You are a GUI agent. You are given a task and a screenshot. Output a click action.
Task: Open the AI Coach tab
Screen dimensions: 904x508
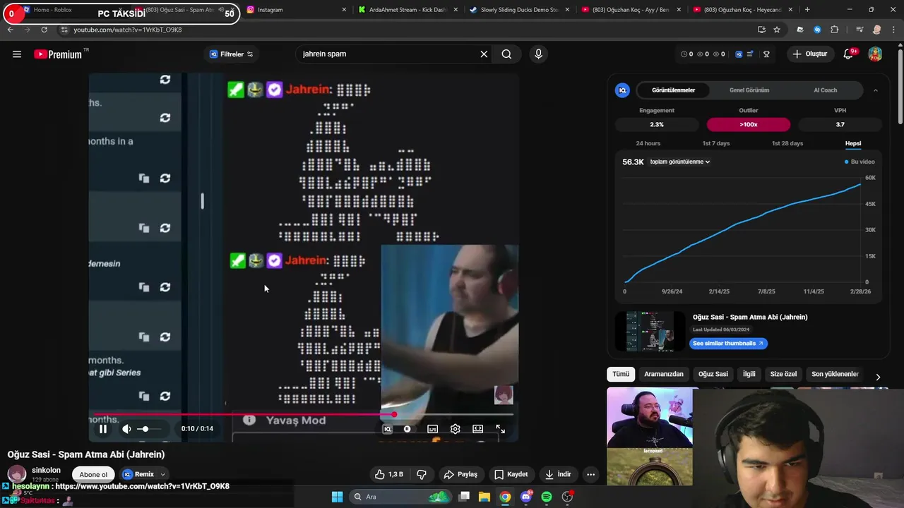pos(825,90)
